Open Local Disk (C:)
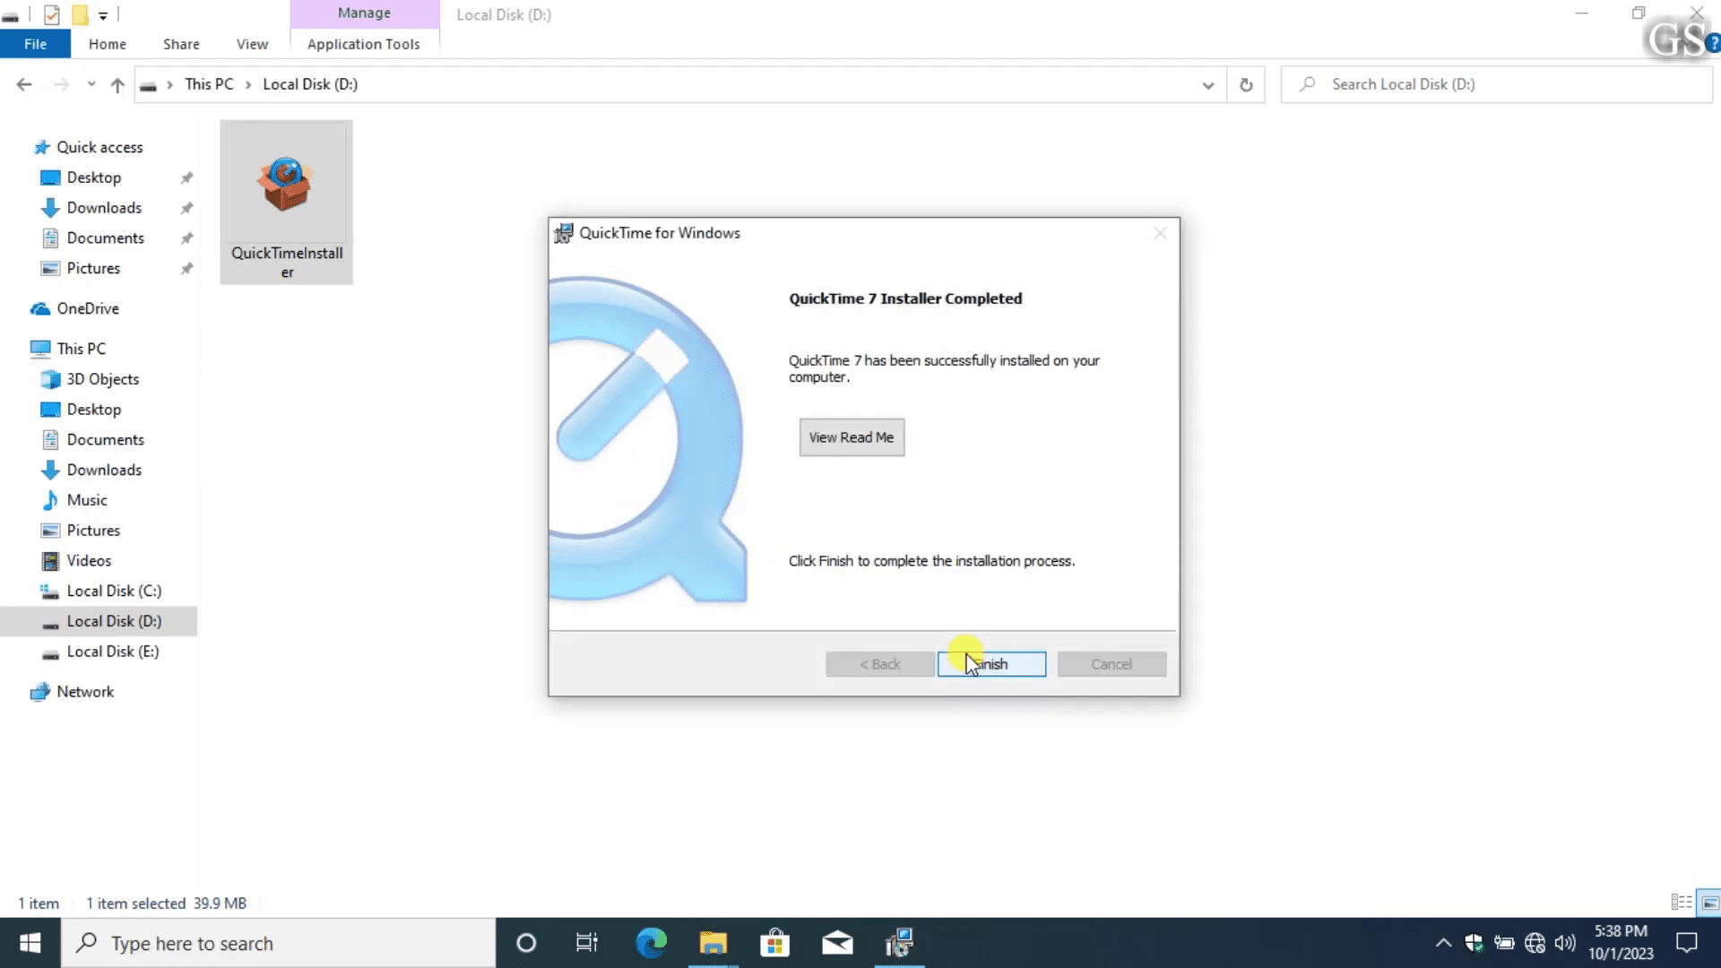The height and width of the screenshot is (968, 1721). 114,592
